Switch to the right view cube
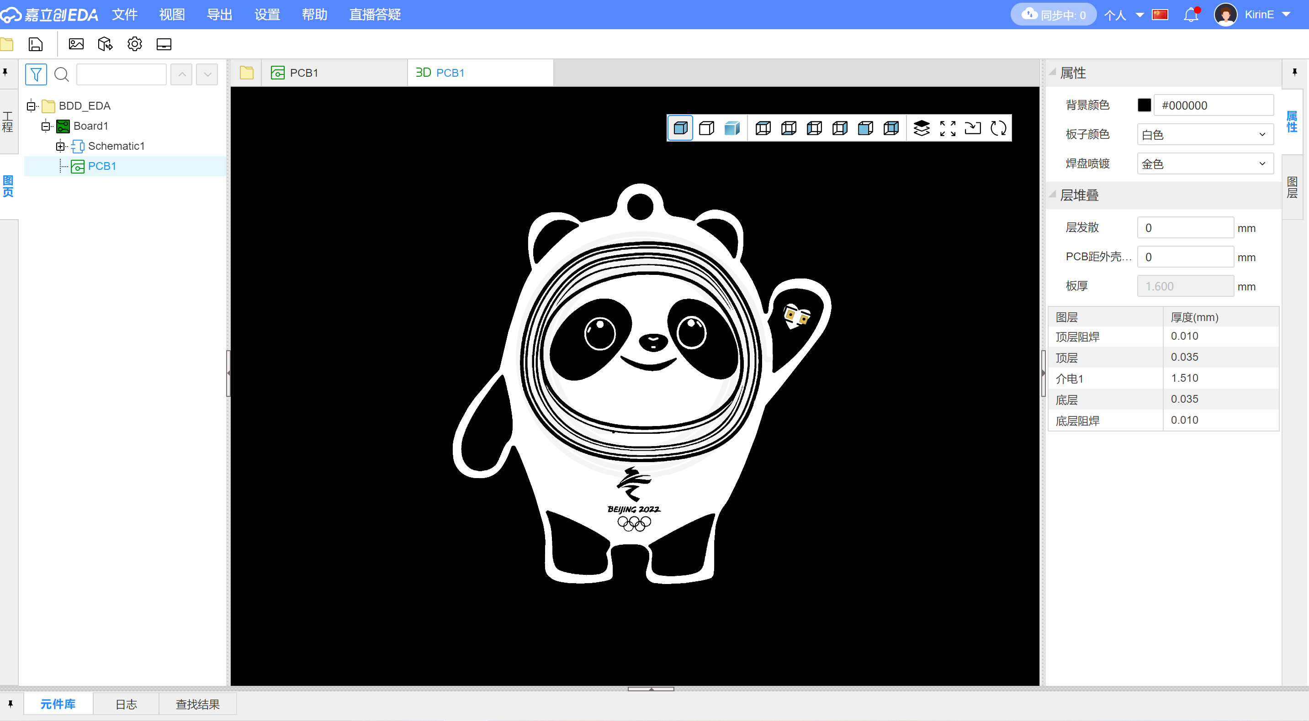The image size is (1309, 721). click(840, 128)
